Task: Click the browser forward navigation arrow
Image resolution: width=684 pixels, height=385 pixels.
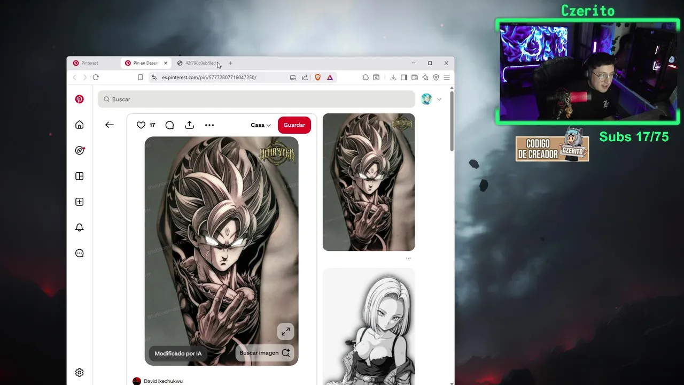Action: point(84,78)
